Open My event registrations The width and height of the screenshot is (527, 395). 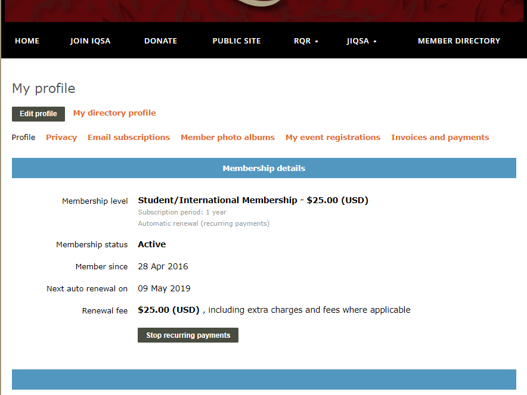tap(333, 137)
